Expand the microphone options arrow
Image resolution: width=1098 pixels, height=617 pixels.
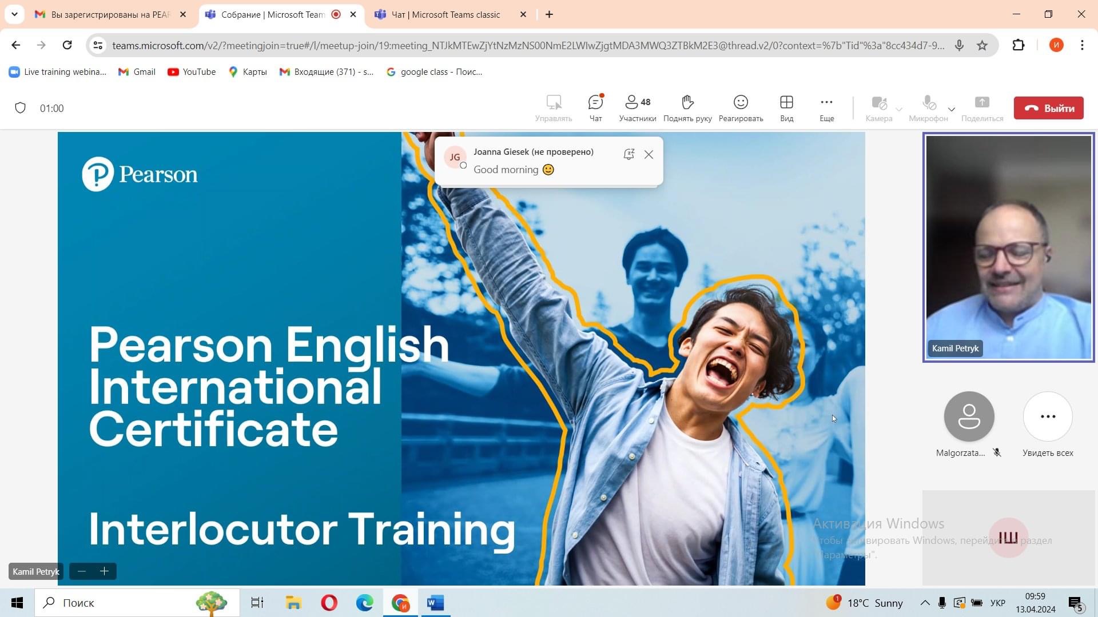pyautogui.click(x=952, y=109)
